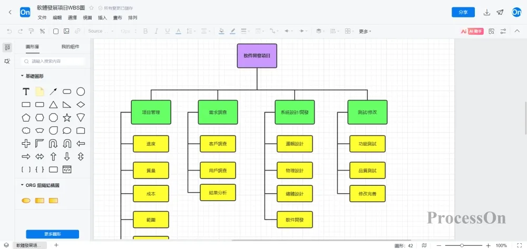Pick the star shape from the shape library

[x=67, y=117]
